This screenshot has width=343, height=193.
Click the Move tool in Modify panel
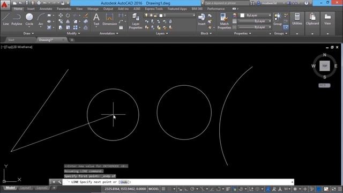[x=61, y=16]
